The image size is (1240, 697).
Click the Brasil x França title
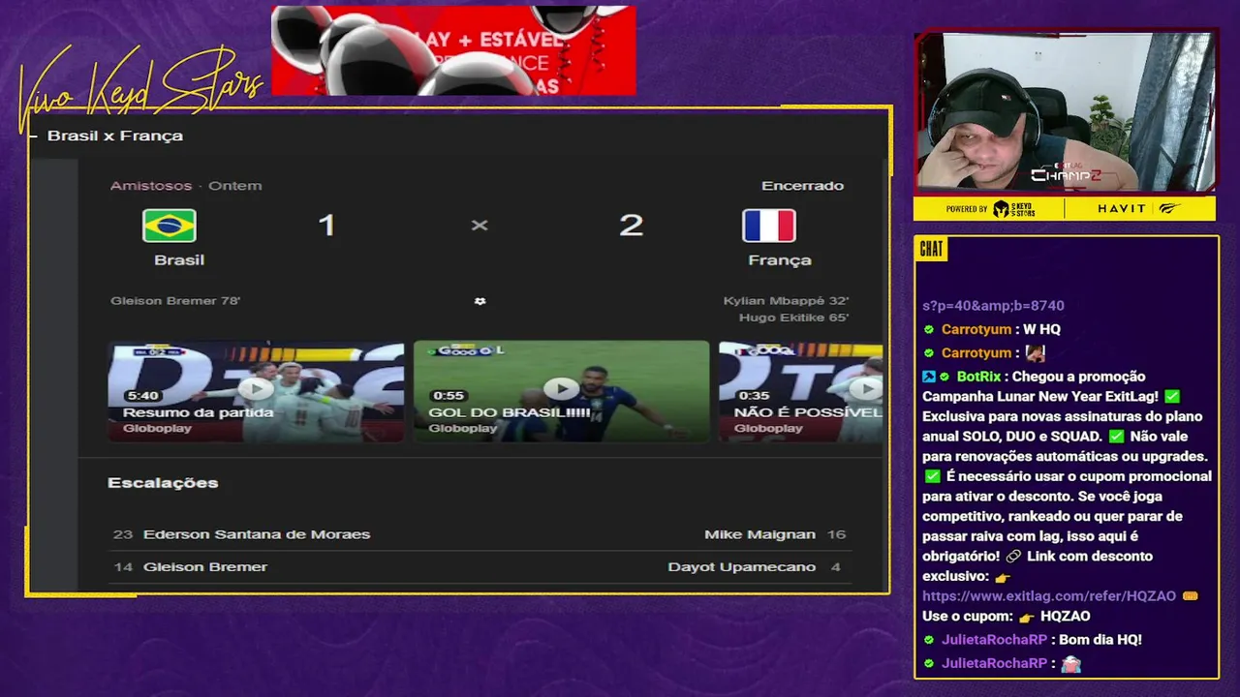pos(115,136)
